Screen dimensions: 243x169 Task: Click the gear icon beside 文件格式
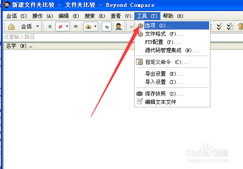[x=140, y=33]
